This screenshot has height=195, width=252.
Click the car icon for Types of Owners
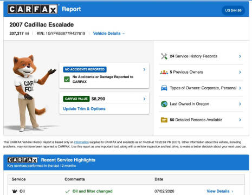pyautogui.click(x=164, y=88)
